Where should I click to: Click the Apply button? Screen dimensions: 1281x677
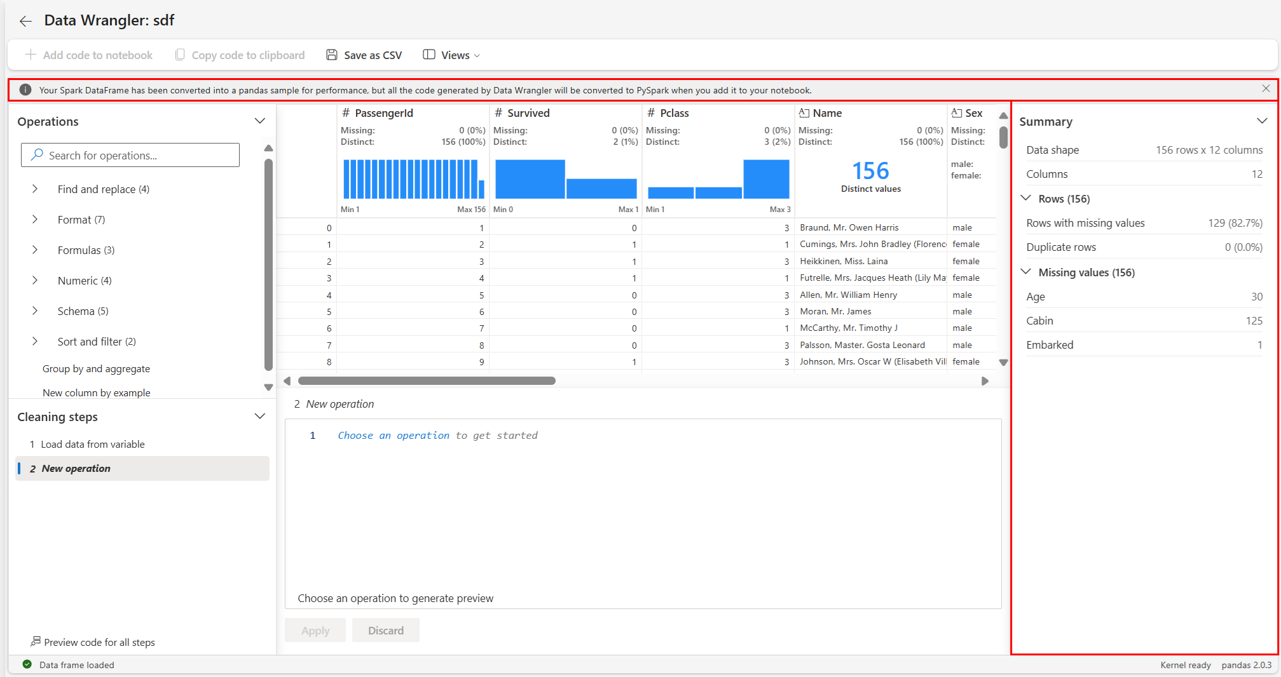[x=315, y=630]
